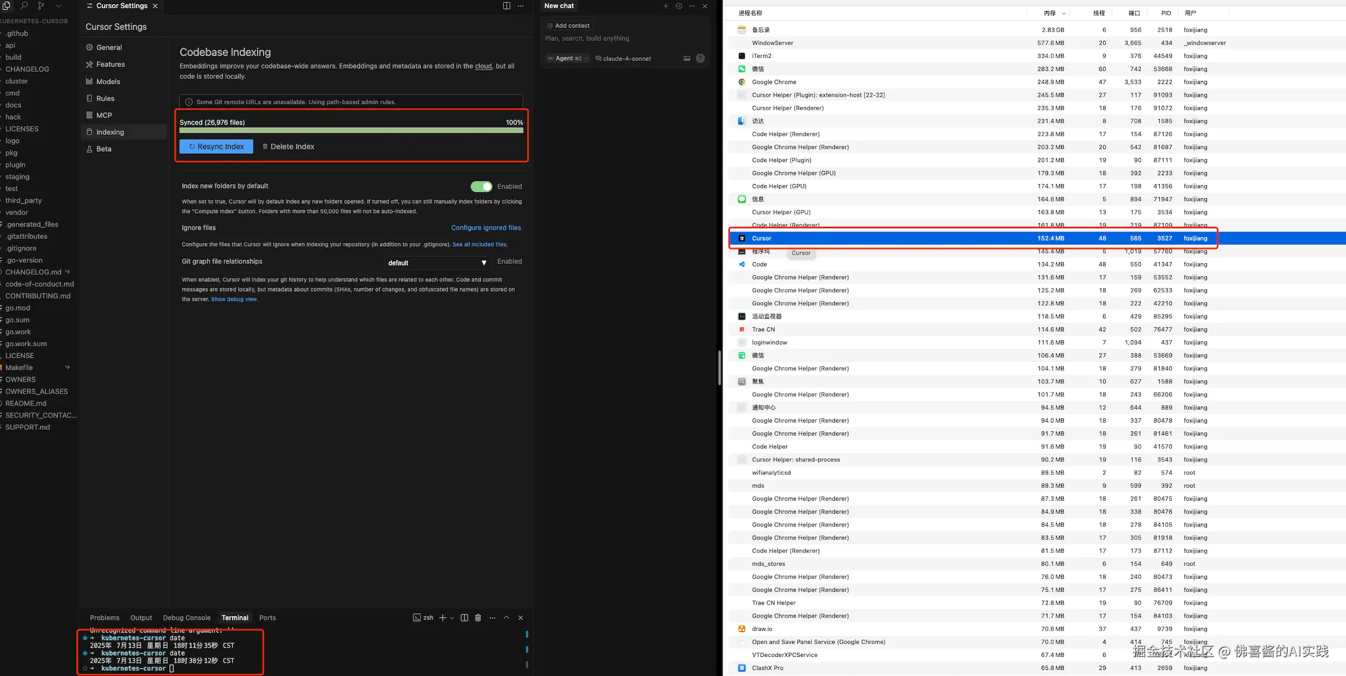Image resolution: width=1346 pixels, height=676 pixels.
Task: Click the Resync Index button
Action: (x=216, y=146)
